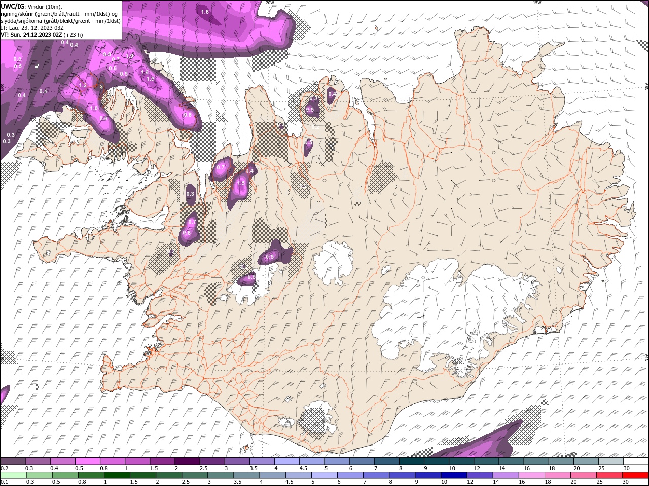This screenshot has height=486, width=649.
Task: Select the darkest purple 2 snow legend swatch
Action: click(187, 461)
